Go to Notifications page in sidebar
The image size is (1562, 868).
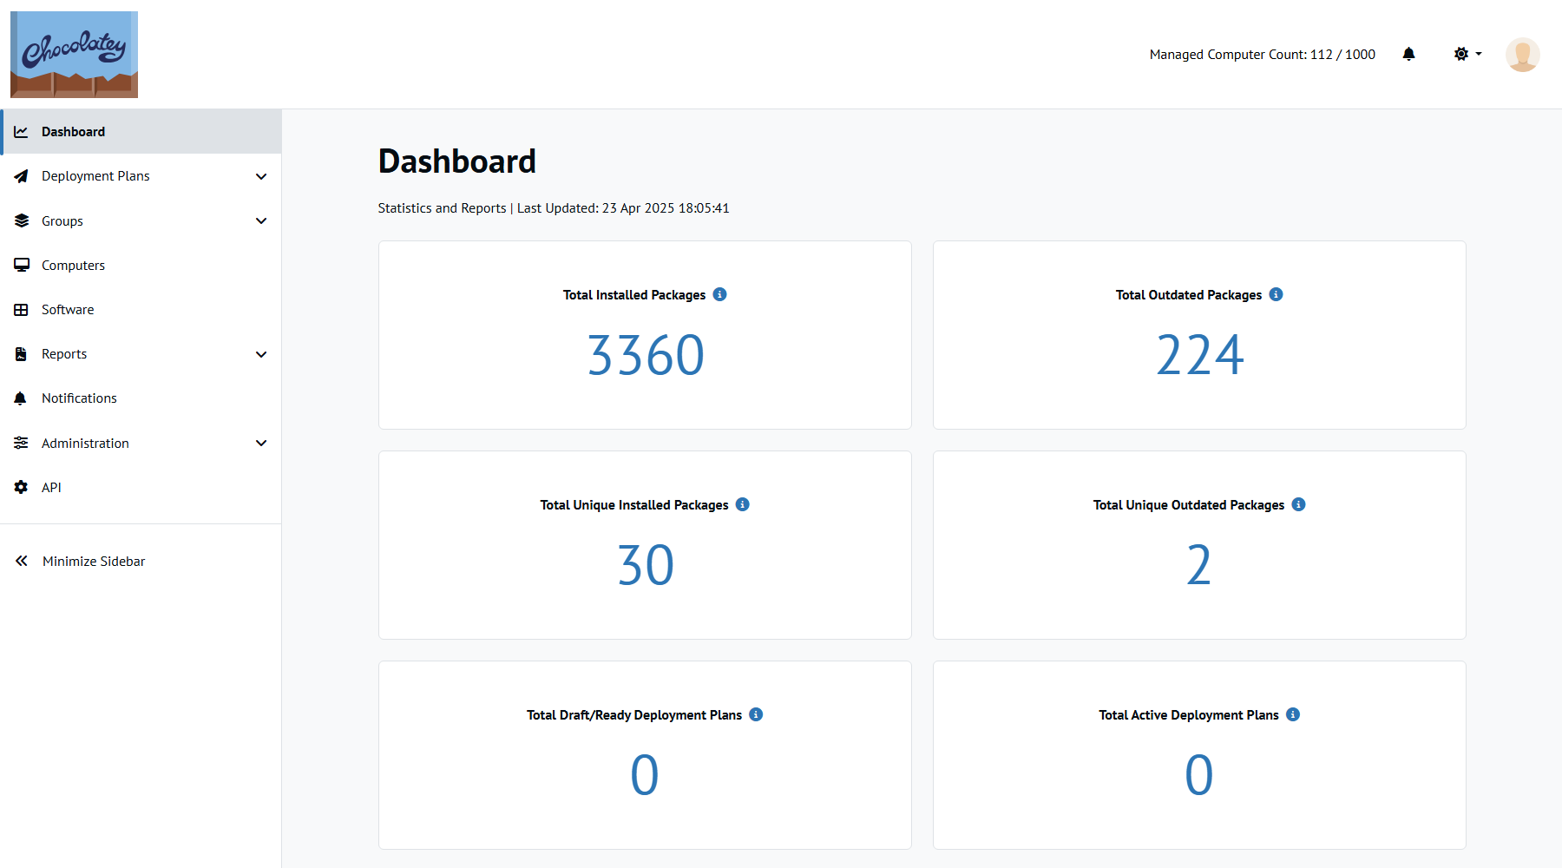click(141, 398)
